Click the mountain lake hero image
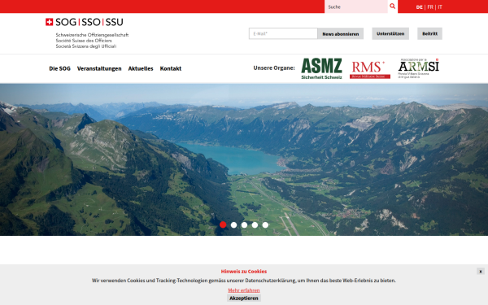 (244, 159)
